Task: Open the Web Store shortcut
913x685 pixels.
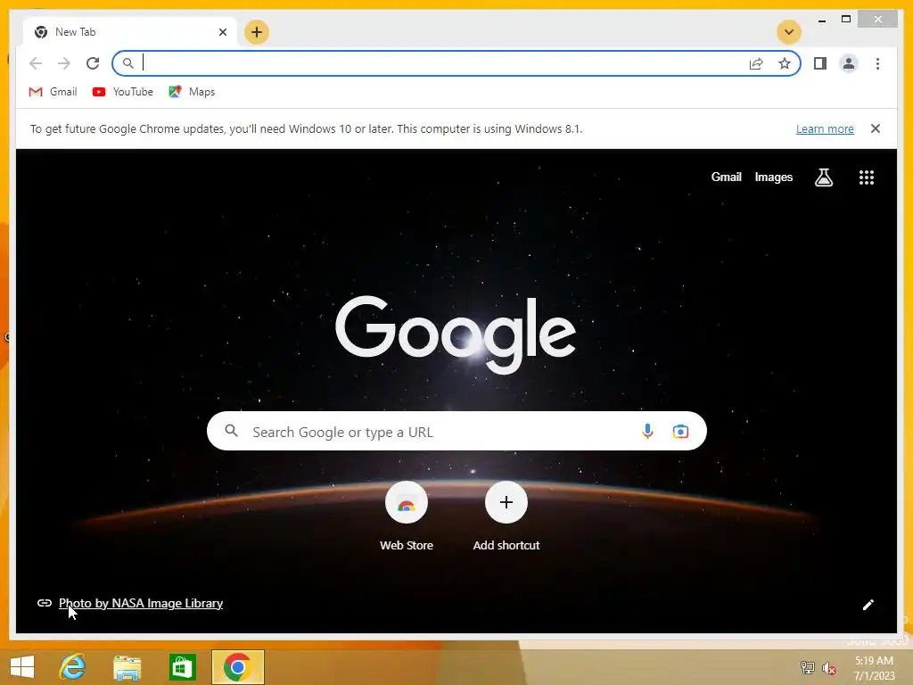Action: [407, 516]
